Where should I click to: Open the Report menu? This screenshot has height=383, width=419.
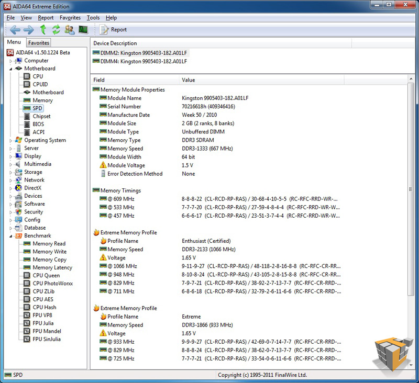coord(46,18)
